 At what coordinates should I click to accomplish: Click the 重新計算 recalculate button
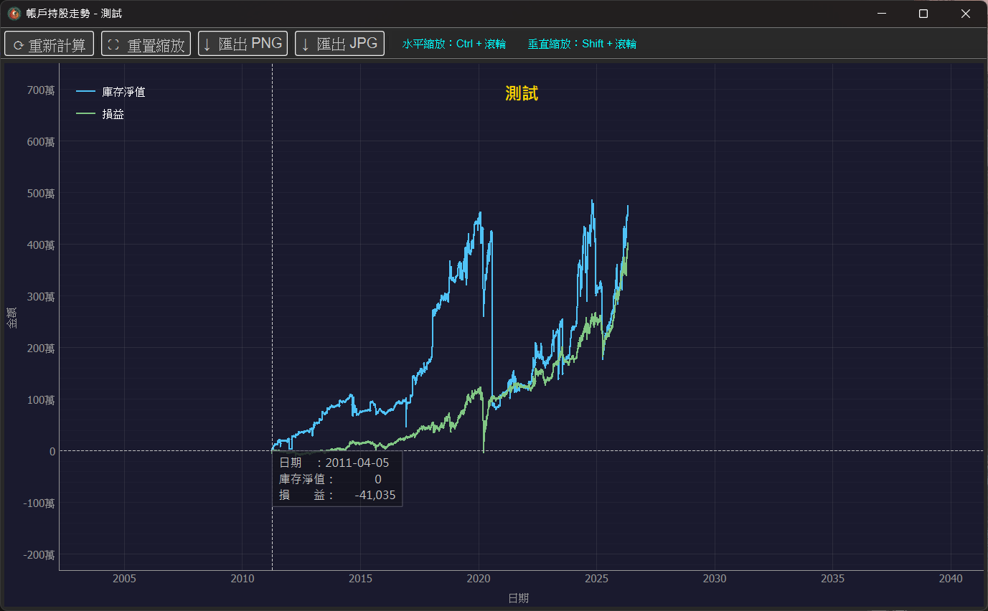point(49,44)
